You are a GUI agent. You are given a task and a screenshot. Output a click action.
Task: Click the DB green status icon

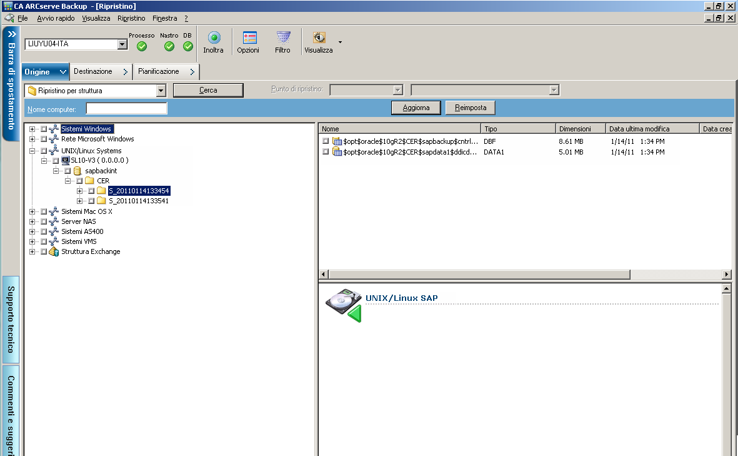pyautogui.click(x=188, y=46)
